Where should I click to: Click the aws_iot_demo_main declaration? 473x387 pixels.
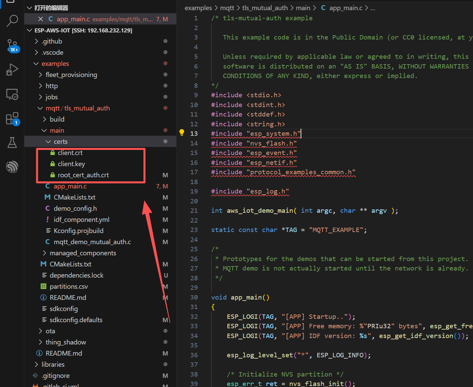click(x=305, y=211)
